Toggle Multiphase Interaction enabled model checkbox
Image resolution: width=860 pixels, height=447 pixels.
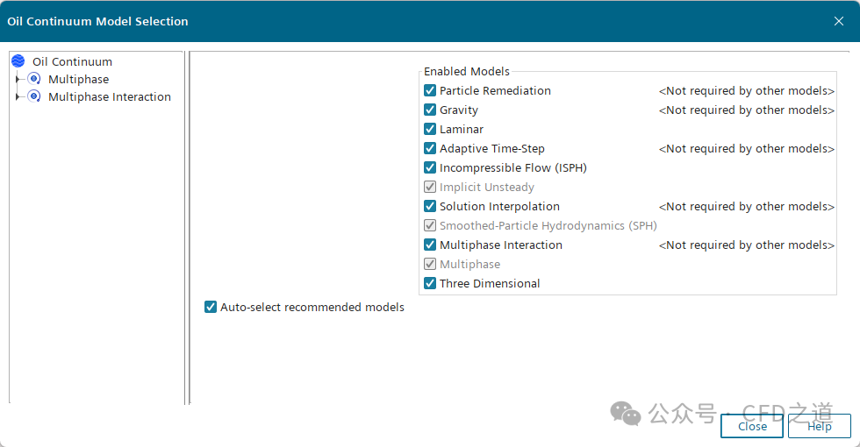(430, 245)
